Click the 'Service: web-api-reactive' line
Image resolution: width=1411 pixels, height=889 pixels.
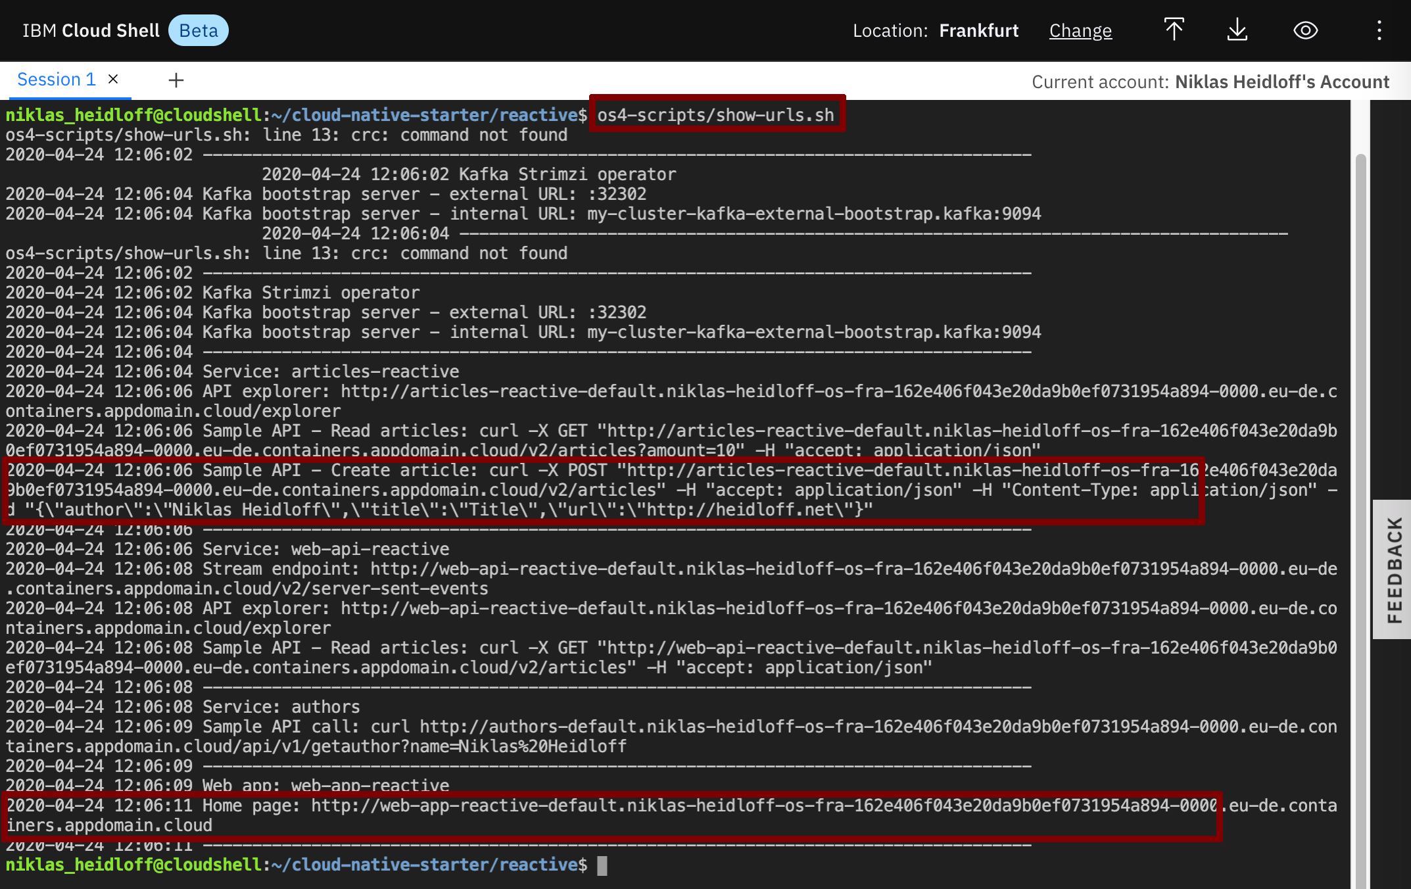[227, 549]
